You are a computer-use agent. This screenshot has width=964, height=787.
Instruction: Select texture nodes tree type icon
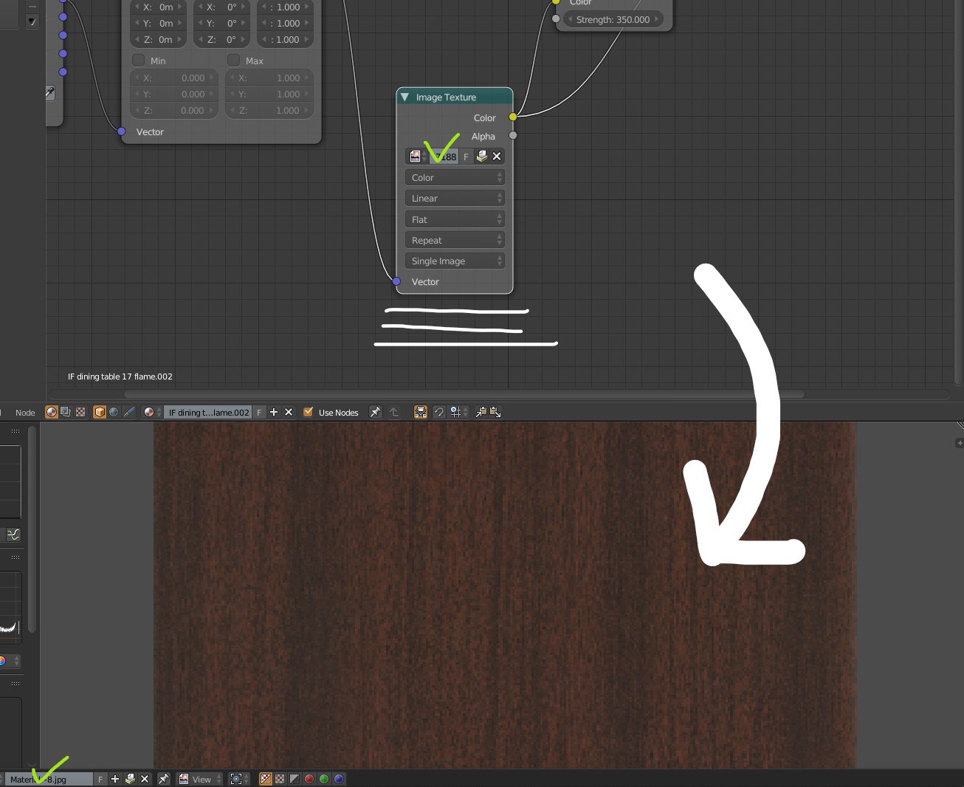pyautogui.click(x=80, y=412)
